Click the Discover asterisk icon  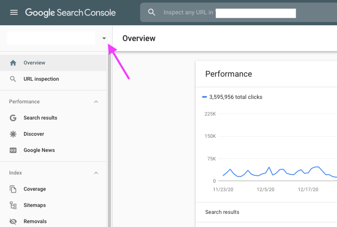tap(13, 134)
